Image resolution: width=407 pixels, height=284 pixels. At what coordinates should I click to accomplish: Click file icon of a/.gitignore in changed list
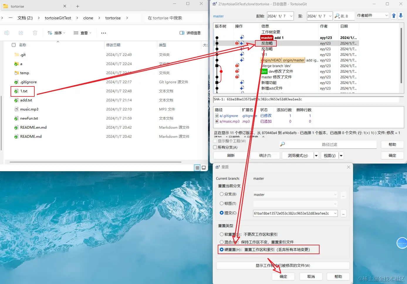(x=217, y=116)
